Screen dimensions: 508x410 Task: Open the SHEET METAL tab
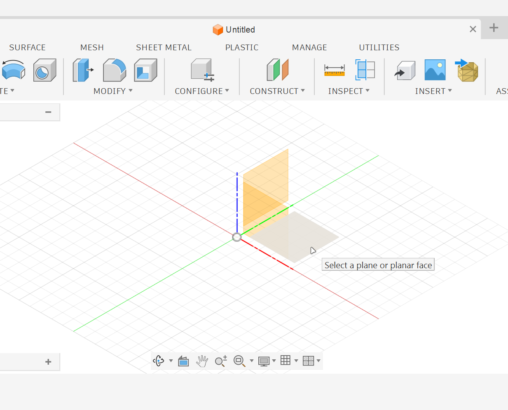pos(164,47)
